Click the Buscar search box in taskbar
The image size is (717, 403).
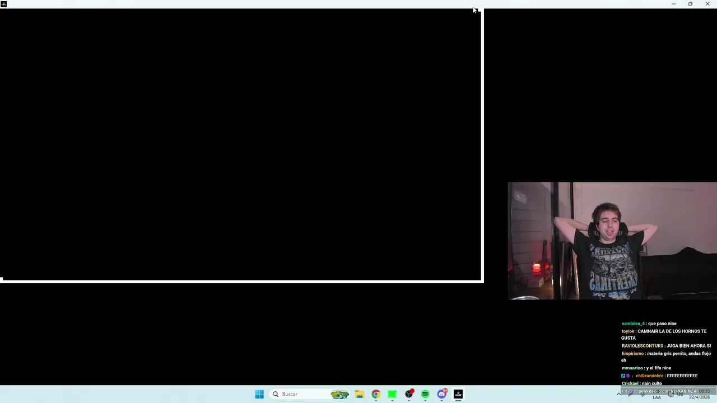pos(310,394)
